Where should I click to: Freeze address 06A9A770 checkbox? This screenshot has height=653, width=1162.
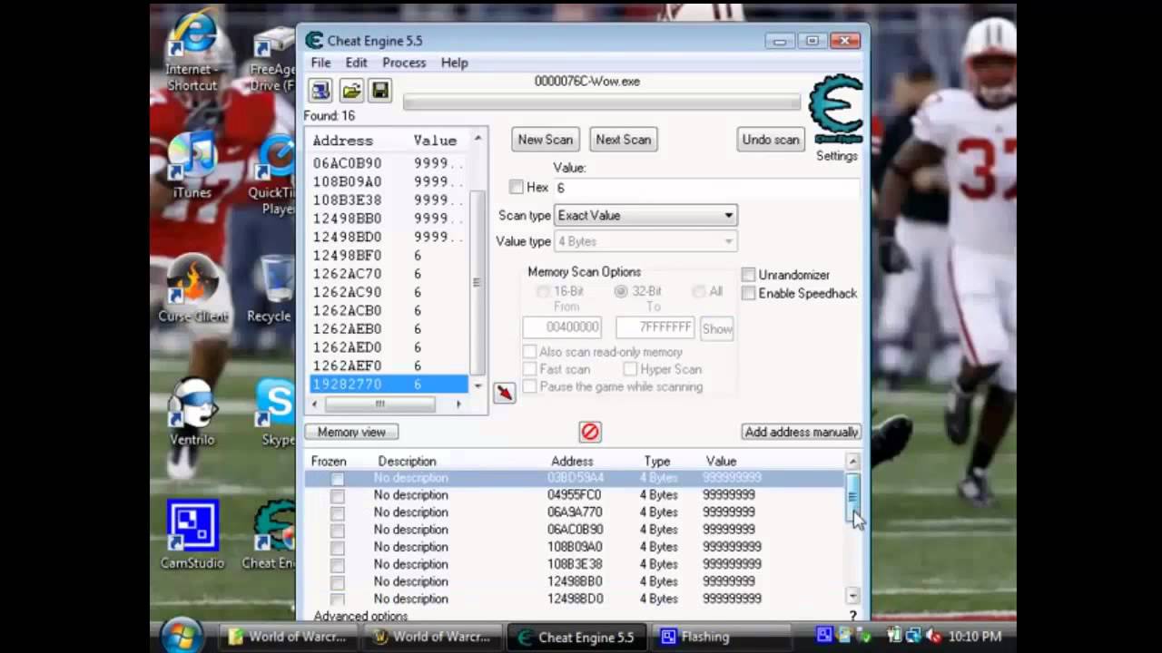(338, 512)
